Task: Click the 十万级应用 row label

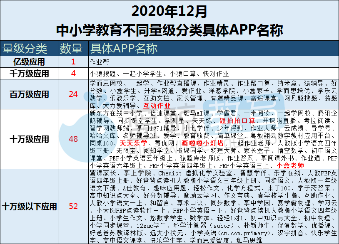Action: click(x=29, y=139)
